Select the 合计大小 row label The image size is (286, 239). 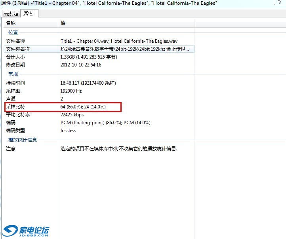click(x=15, y=57)
